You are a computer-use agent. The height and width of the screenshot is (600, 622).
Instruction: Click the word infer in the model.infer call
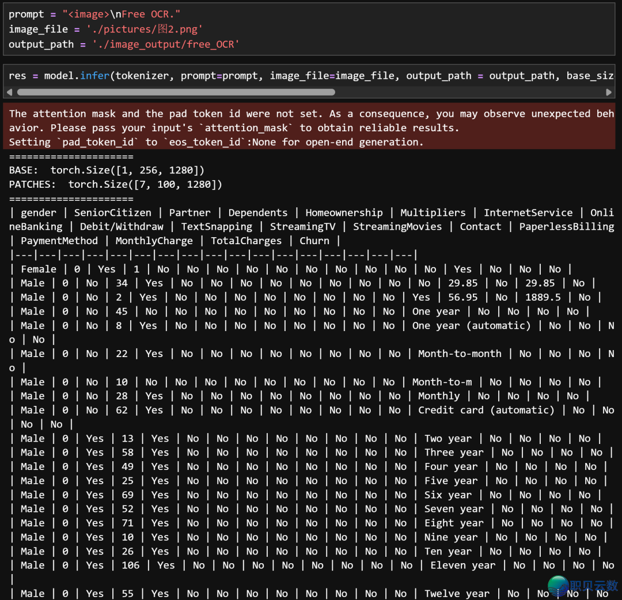coord(94,76)
